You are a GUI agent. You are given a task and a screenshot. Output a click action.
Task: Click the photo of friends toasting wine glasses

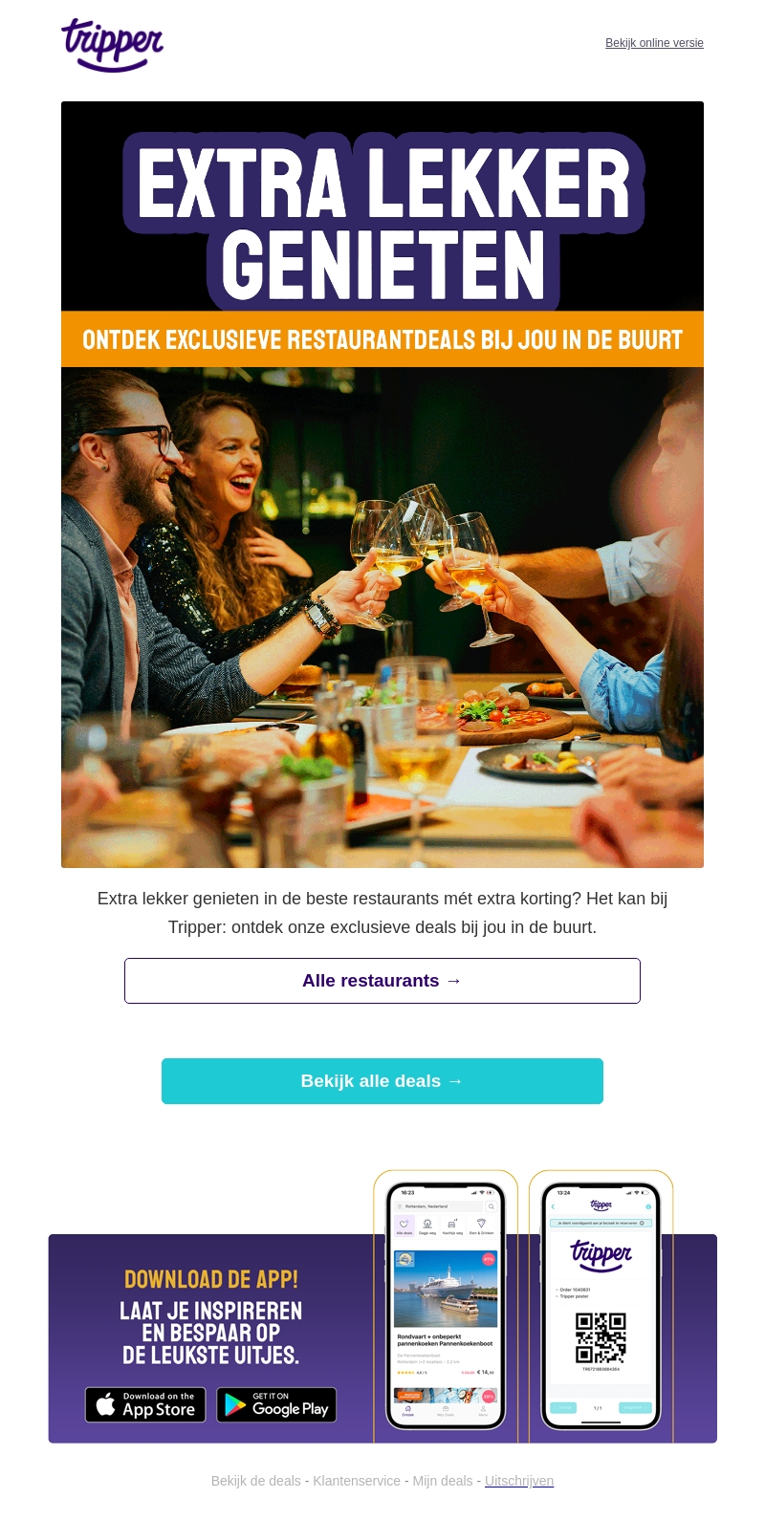pyautogui.click(x=382, y=618)
